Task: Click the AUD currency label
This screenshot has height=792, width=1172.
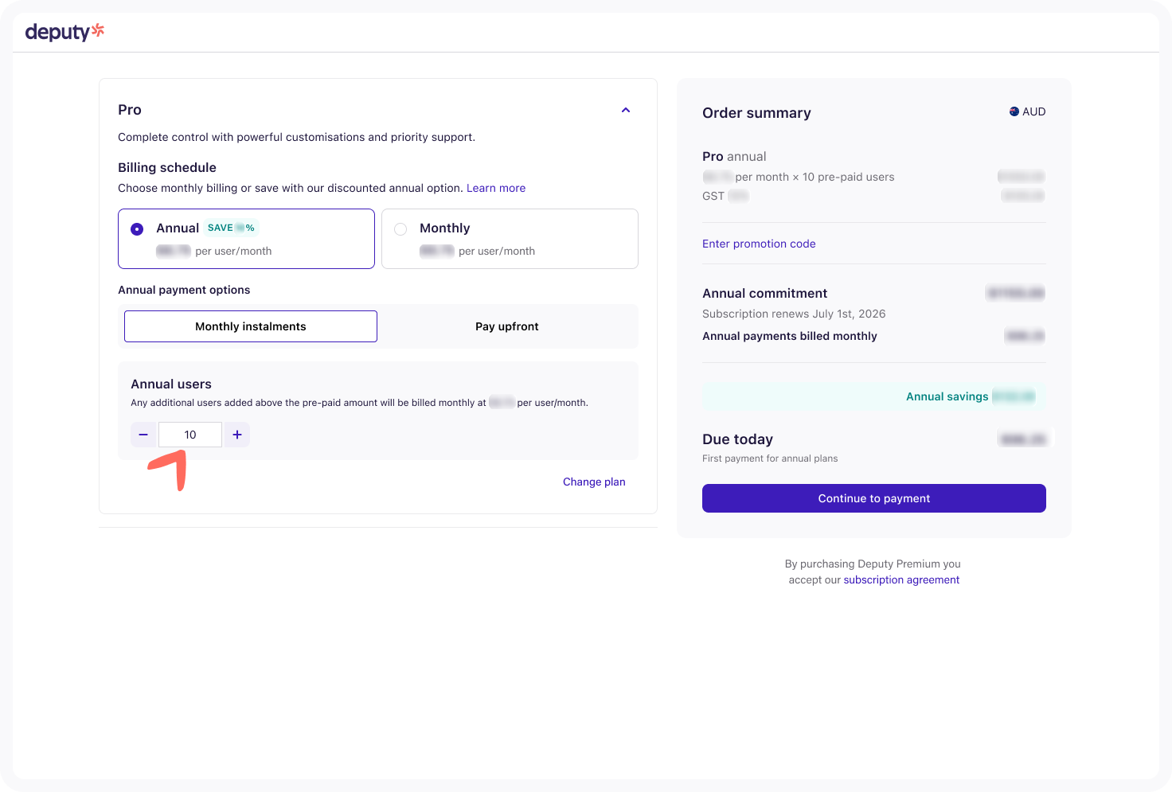Action: [1033, 111]
